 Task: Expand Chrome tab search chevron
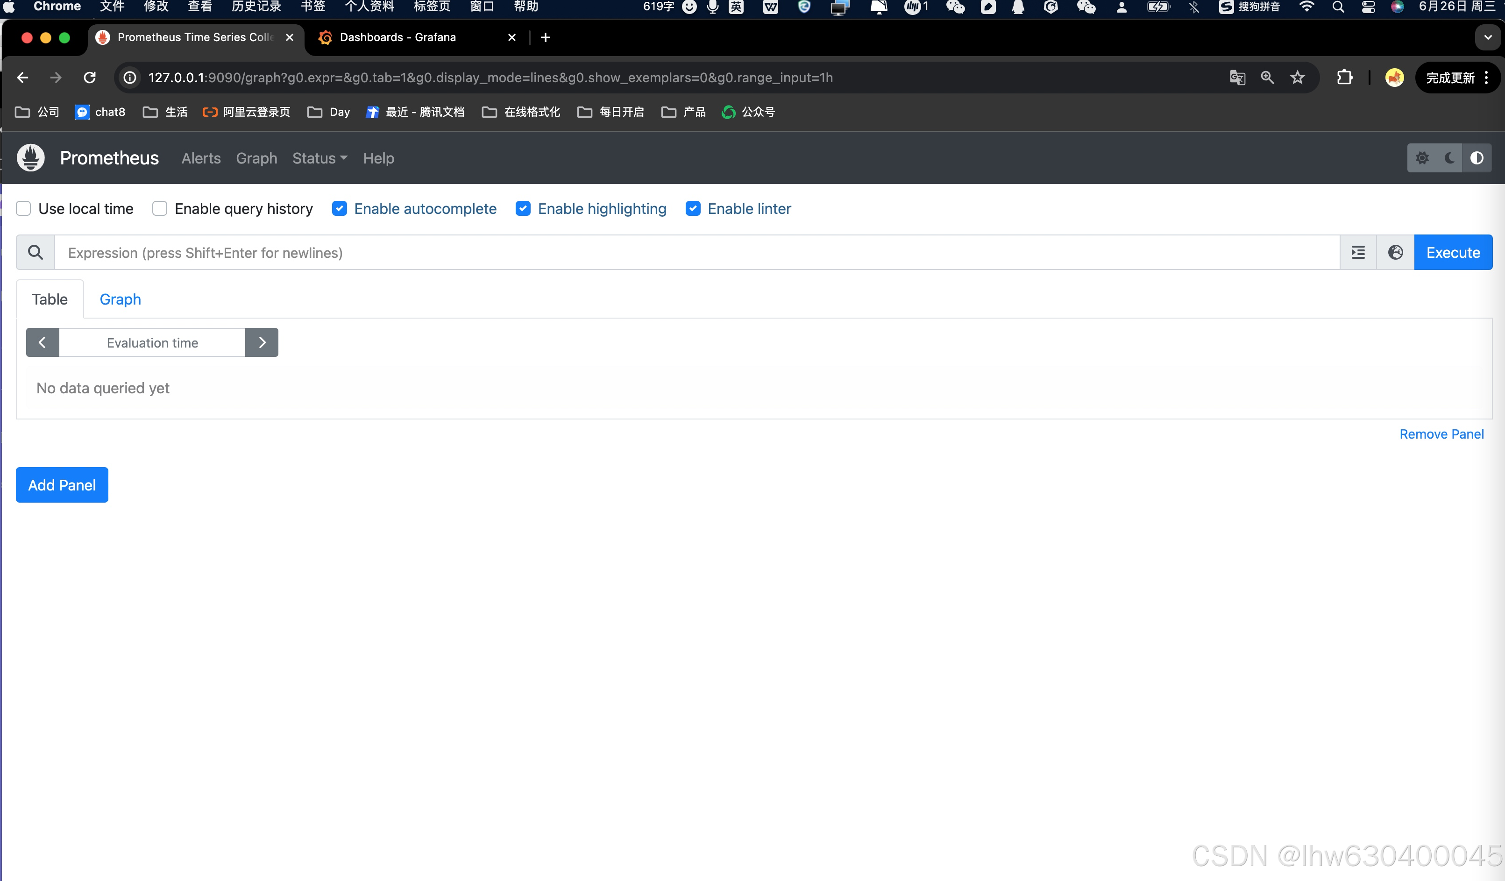click(1487, 37)
